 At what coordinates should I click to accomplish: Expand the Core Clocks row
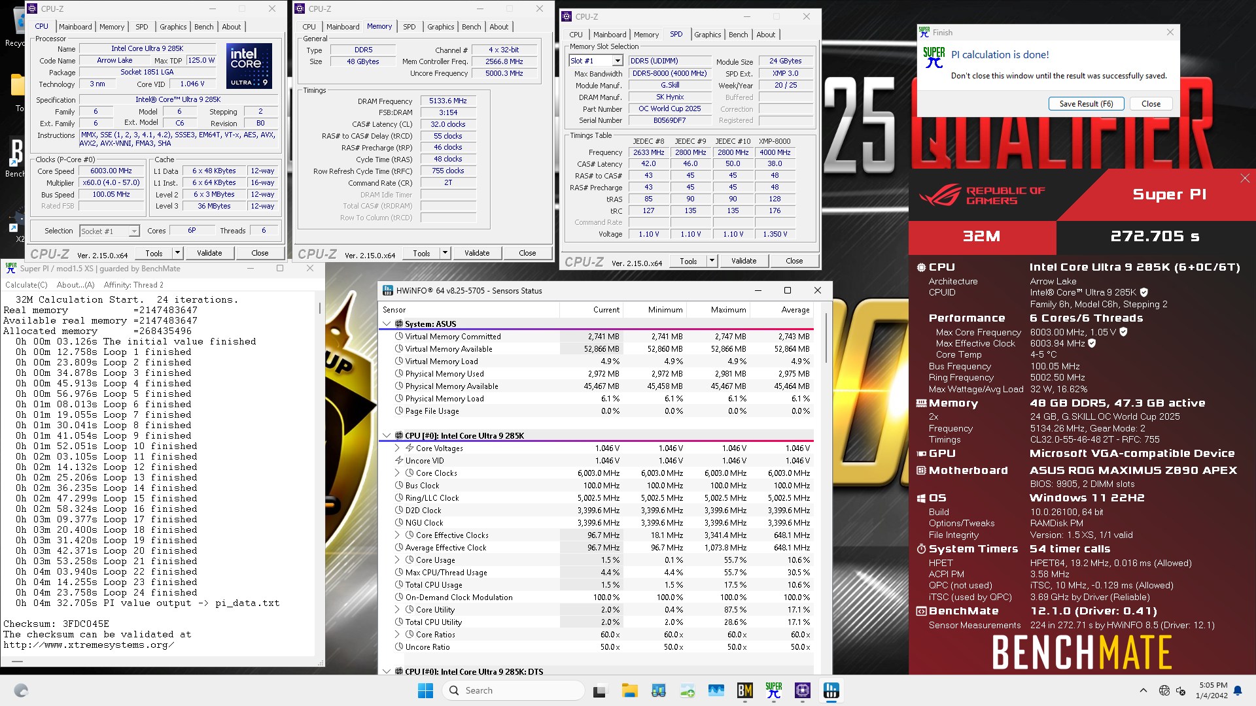tap(397, 473)
